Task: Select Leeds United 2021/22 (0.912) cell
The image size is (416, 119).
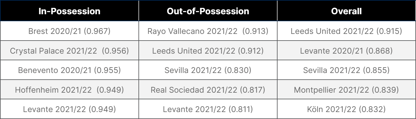Action: point(208,50)
